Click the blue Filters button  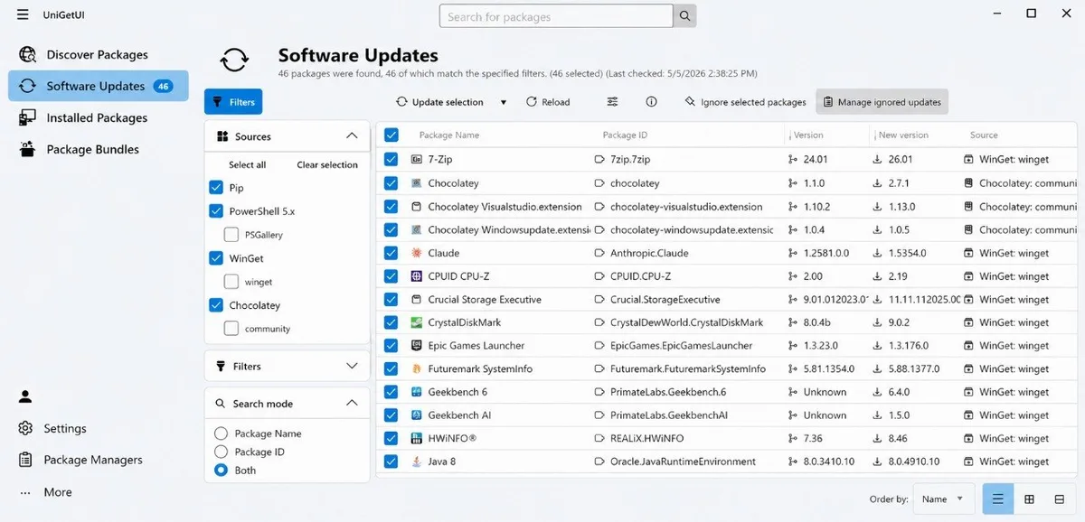click(233, 102)
